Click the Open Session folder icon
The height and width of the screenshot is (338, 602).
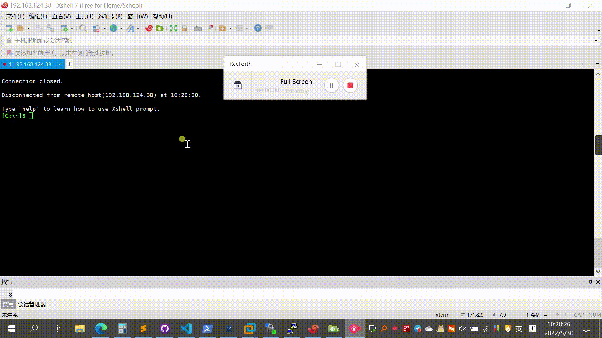pos(20,28)
